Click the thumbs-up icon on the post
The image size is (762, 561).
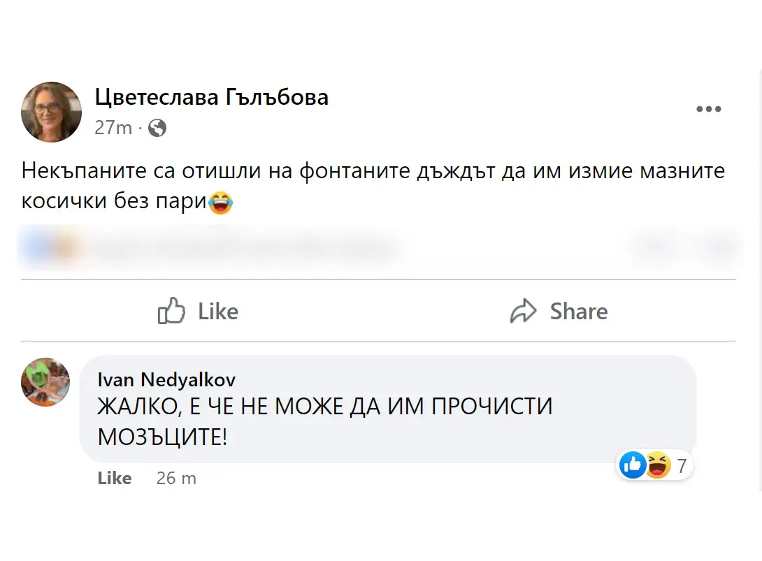171,311
